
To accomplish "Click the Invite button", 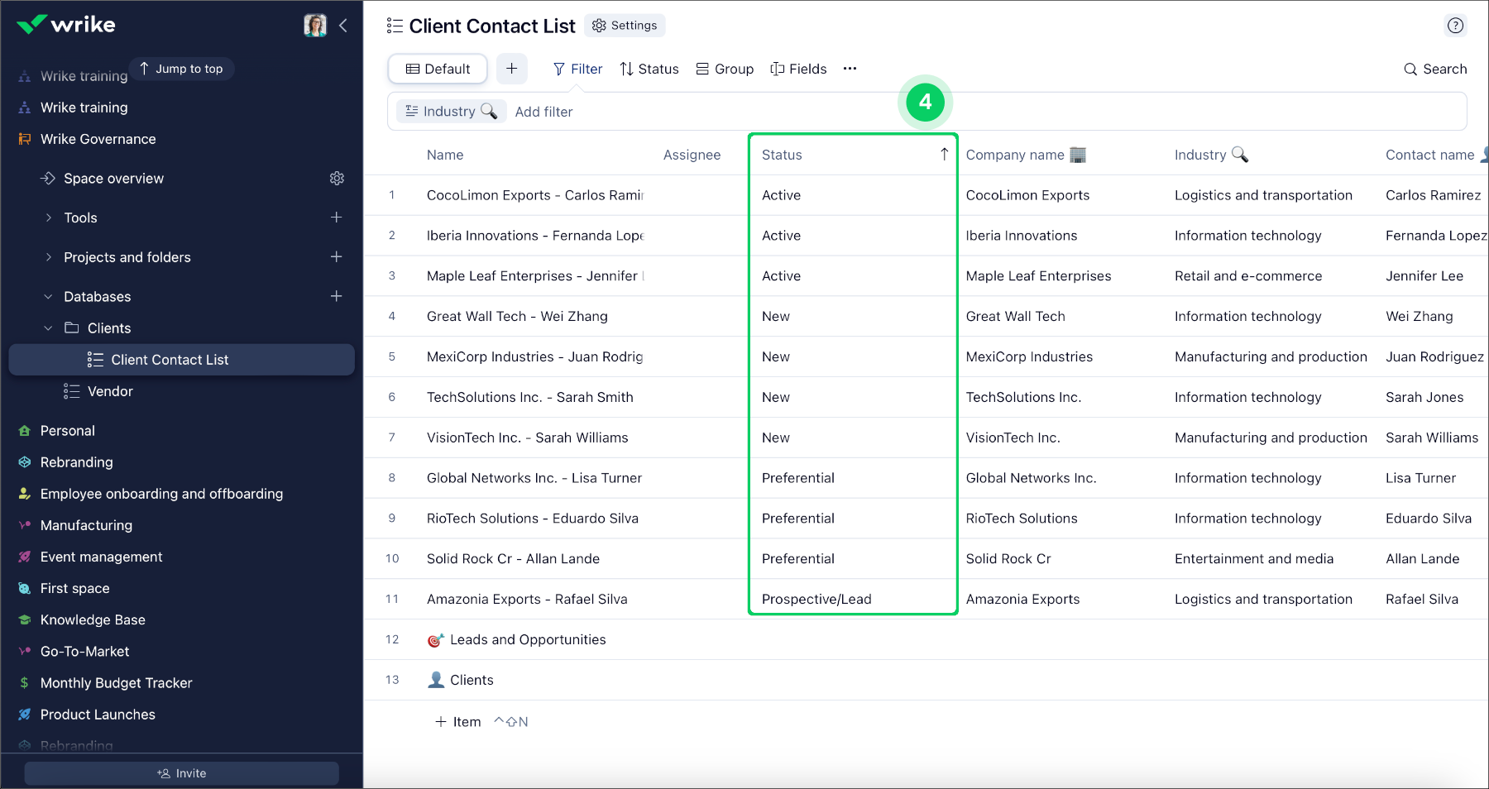I will [x=181, y=773].
